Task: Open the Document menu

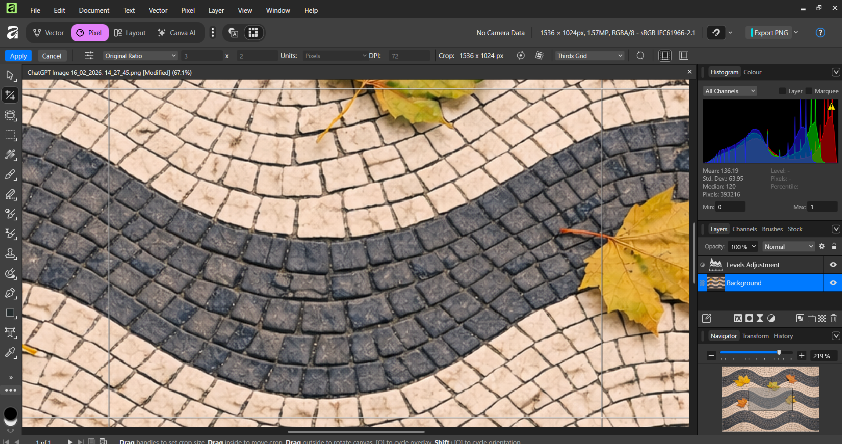Action: (94, 10)
